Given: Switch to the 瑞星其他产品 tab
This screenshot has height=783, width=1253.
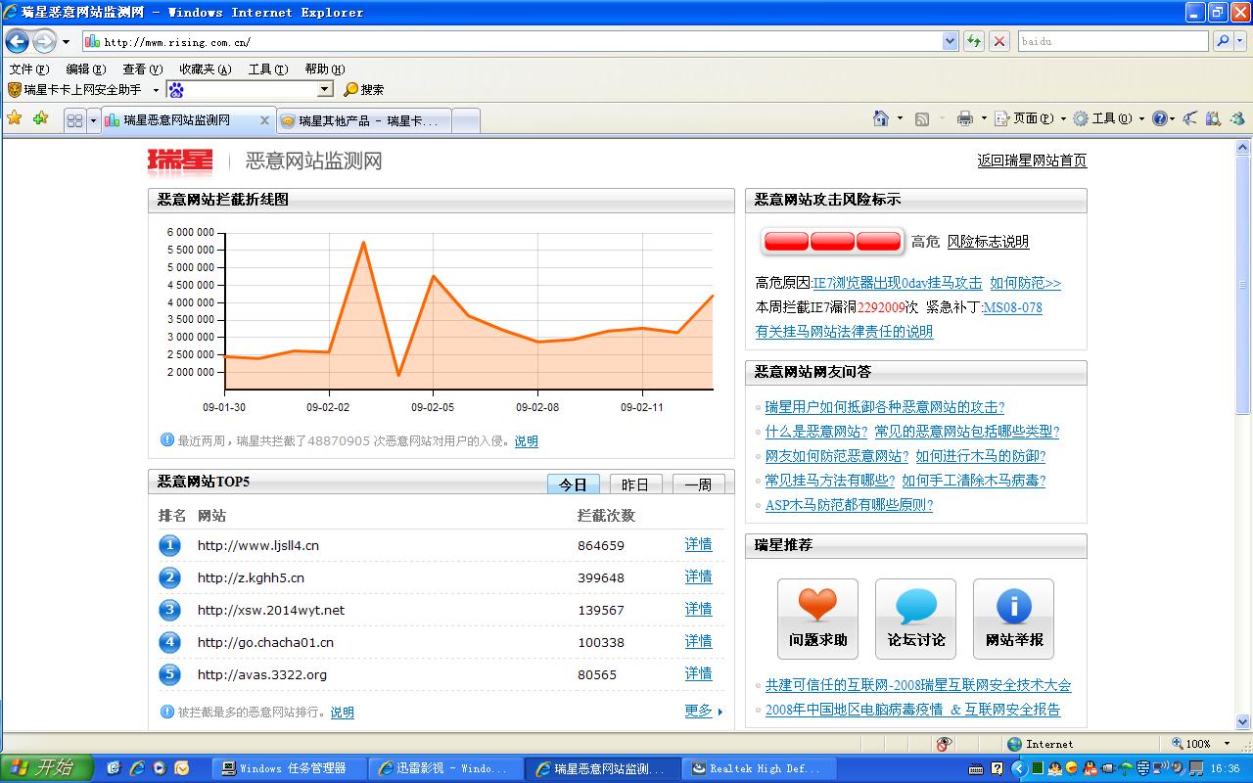Looking at the screenshot, I should coord(364,120).
